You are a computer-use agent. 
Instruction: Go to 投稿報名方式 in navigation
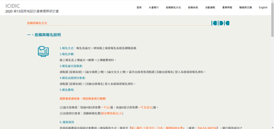point(173,7)
